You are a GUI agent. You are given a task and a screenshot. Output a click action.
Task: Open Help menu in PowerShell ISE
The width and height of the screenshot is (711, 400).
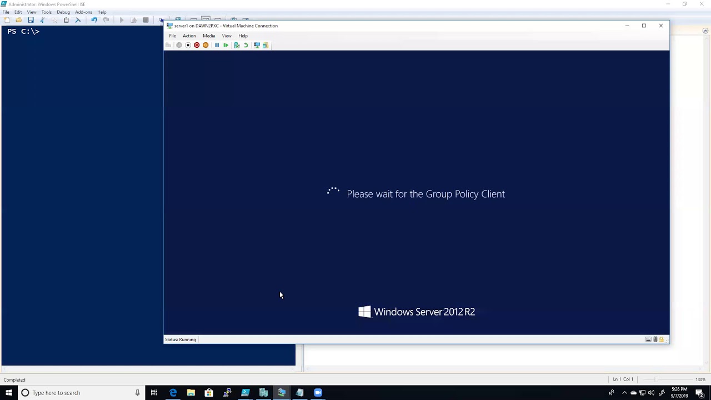pyautogui.click(x=102, y=12)
